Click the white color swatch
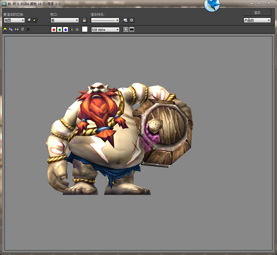277x255 pixels. pos(85,29)
